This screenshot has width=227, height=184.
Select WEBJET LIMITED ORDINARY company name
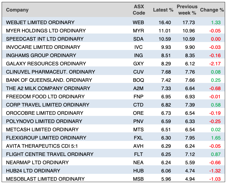click(x=40, y=22)
